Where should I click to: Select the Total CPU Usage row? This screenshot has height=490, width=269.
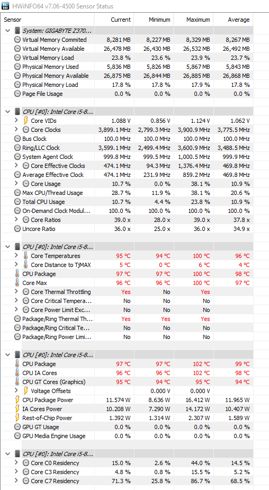point(127,202)
